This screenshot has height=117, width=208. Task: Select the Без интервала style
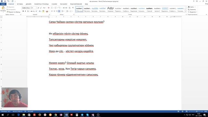click(x=87, y=9)
